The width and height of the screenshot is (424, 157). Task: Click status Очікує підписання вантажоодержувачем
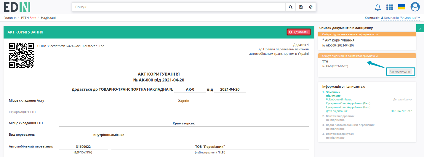pos(350,56)
